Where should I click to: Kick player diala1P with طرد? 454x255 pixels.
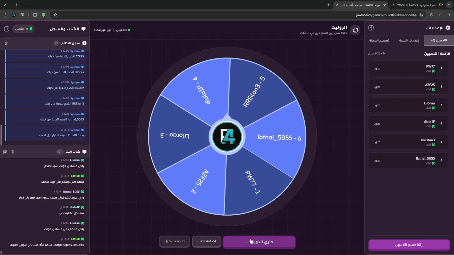tap(377, 123)
